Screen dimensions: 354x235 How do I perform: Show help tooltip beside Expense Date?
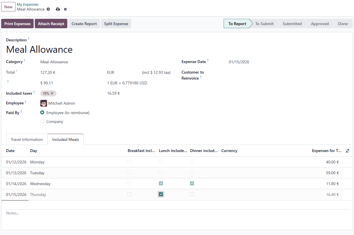point(208,60)
